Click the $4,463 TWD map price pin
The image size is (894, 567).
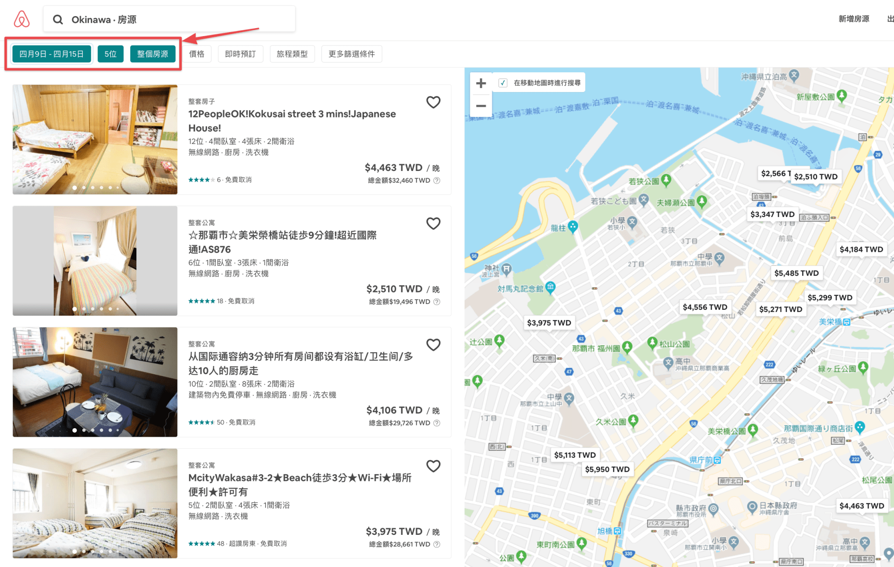click(x=862, y=506)
